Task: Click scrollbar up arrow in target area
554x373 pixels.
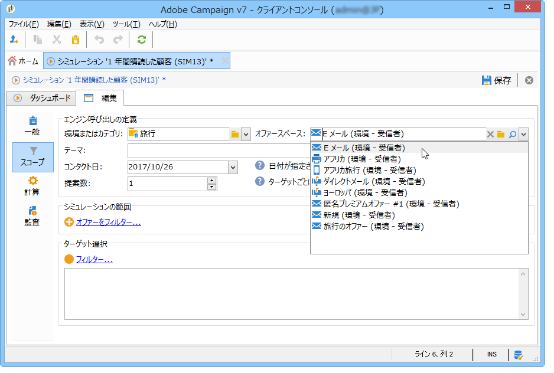Action: point(523,274)
